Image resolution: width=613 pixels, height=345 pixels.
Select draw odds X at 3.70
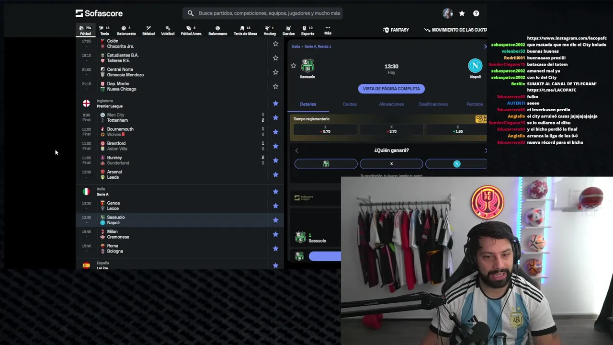tap(391, 129)
